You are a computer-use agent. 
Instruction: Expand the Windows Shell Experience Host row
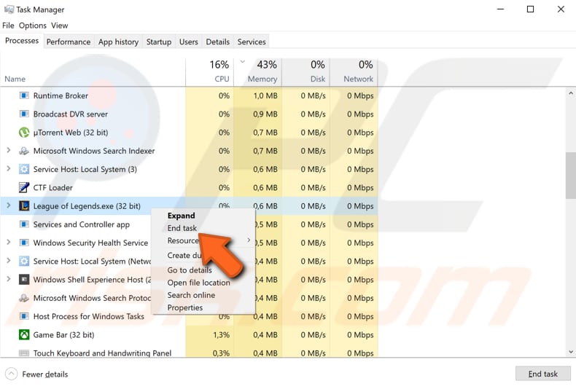coord(9,279)
